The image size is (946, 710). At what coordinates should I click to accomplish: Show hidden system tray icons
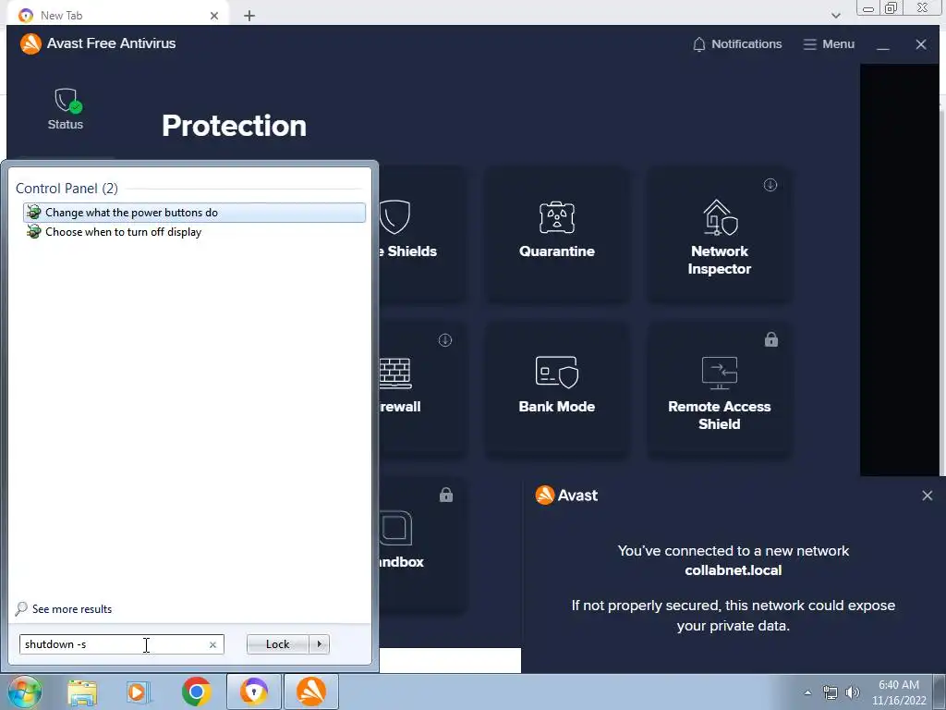coord(807,692)
